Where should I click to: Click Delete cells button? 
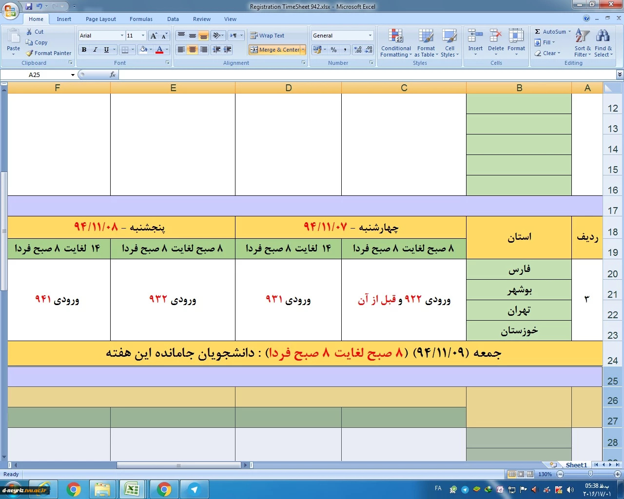click(496, 43)
